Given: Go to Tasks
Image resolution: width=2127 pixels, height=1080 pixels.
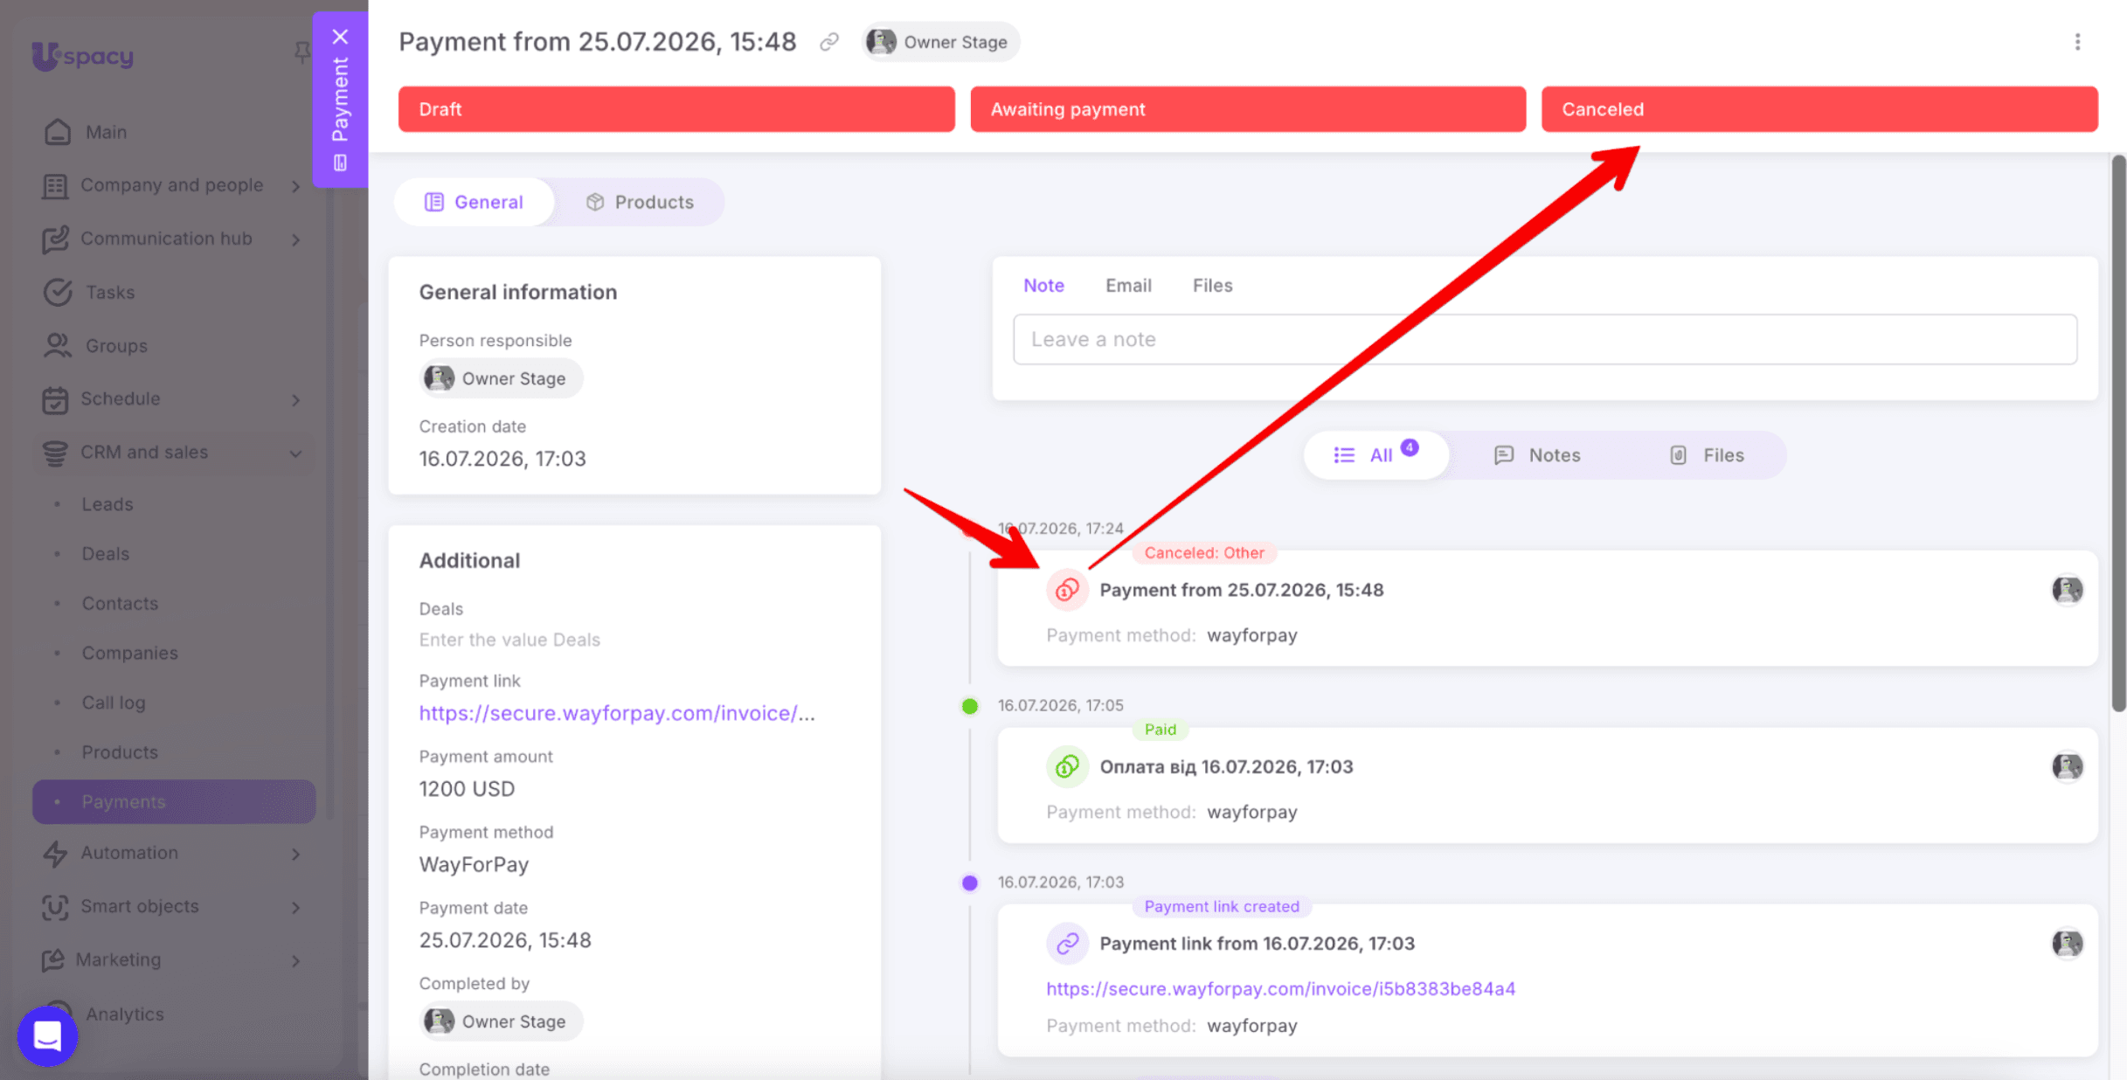Looking at the screenshot, I should (x=110, y=292).
